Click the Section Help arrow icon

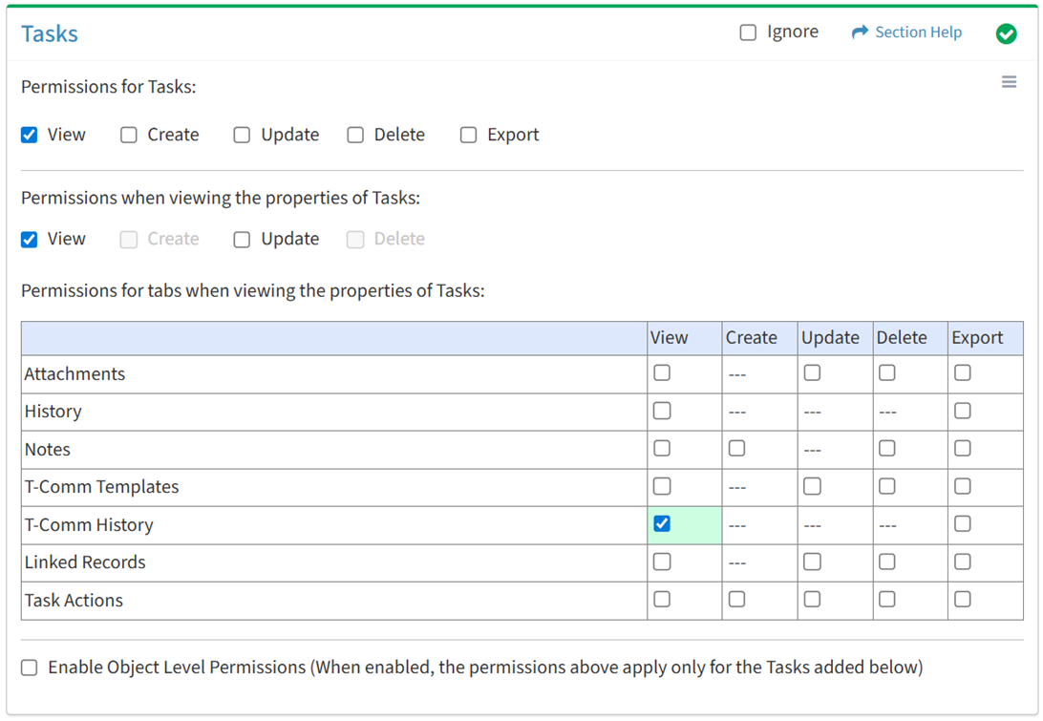click(x=860, y=32)
